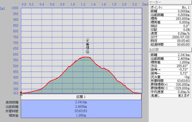
Task: Select the ポイント No. 1 row
Action: [x=170, y=7]
